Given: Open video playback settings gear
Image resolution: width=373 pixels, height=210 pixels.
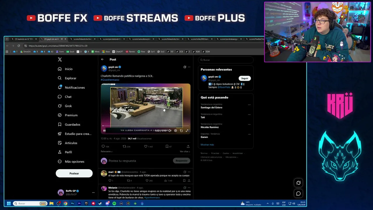Looking at the screenshot, I should [x=175, y=131].
